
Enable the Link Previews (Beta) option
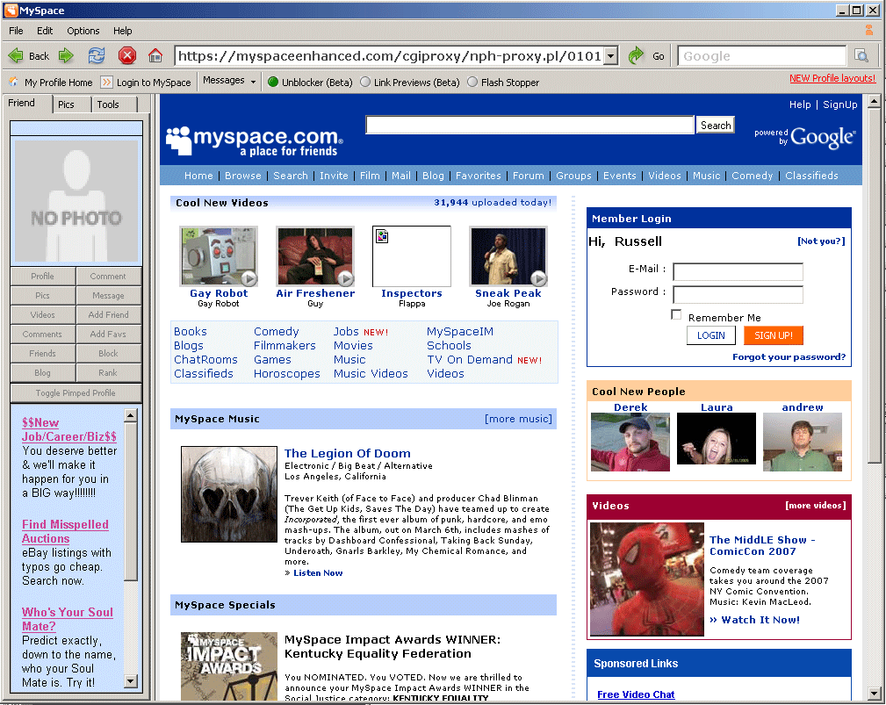365,83
